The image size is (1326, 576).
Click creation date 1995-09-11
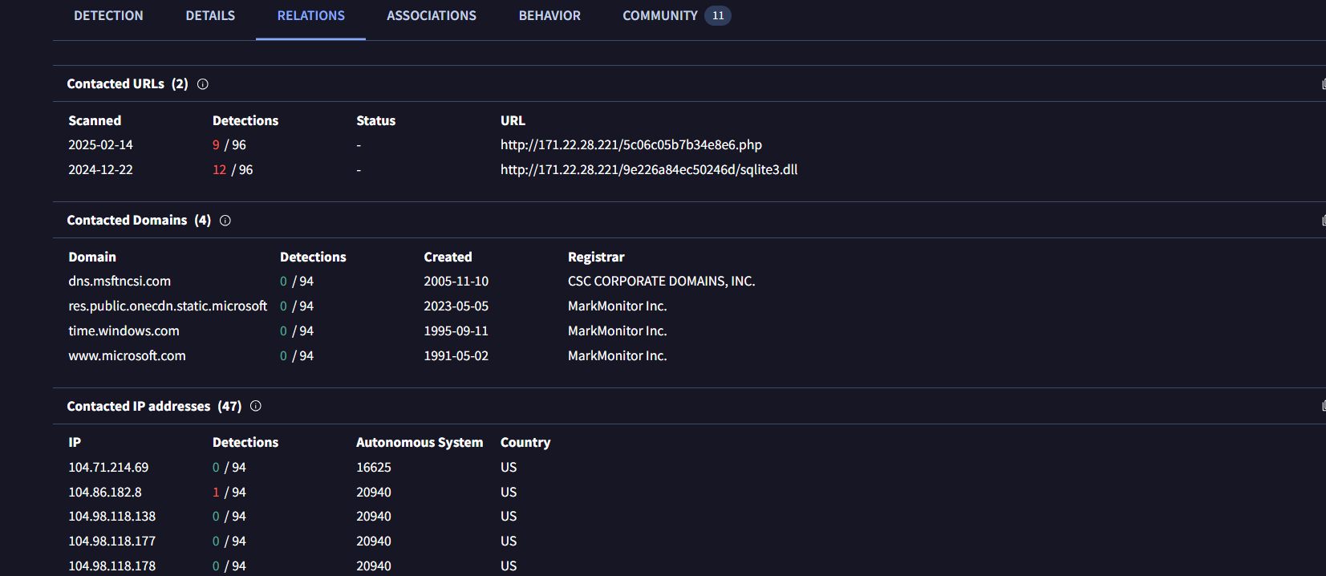[456, 331]
